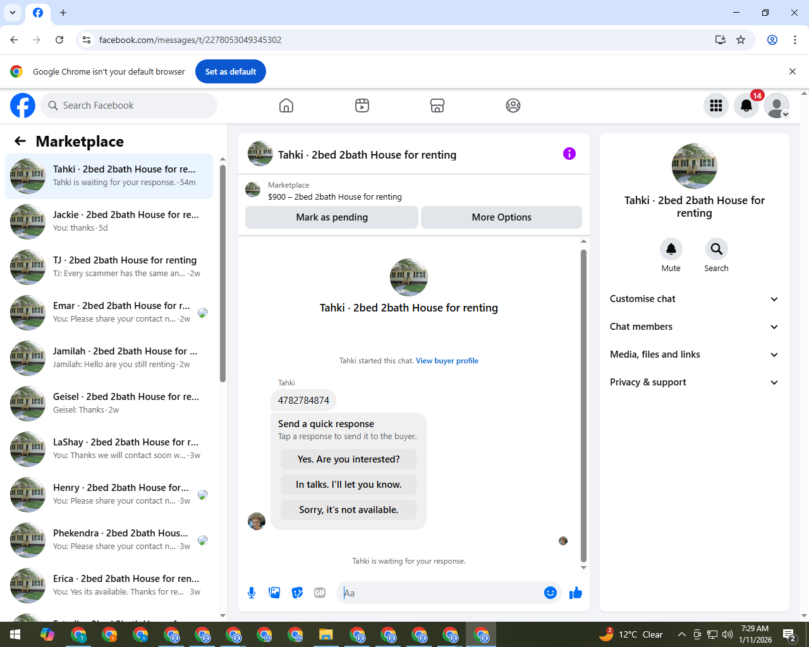Mute this chat with bell icon

pyautogui.click(x=671, y=249)
